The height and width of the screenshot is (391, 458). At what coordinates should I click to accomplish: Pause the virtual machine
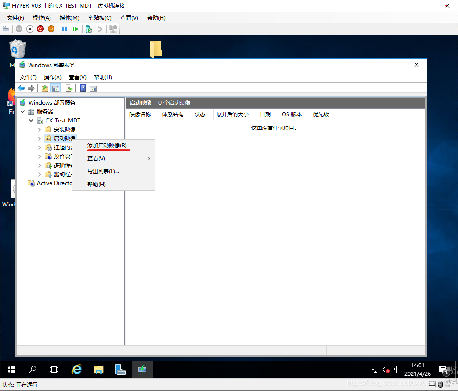click(x=65, y=29)
